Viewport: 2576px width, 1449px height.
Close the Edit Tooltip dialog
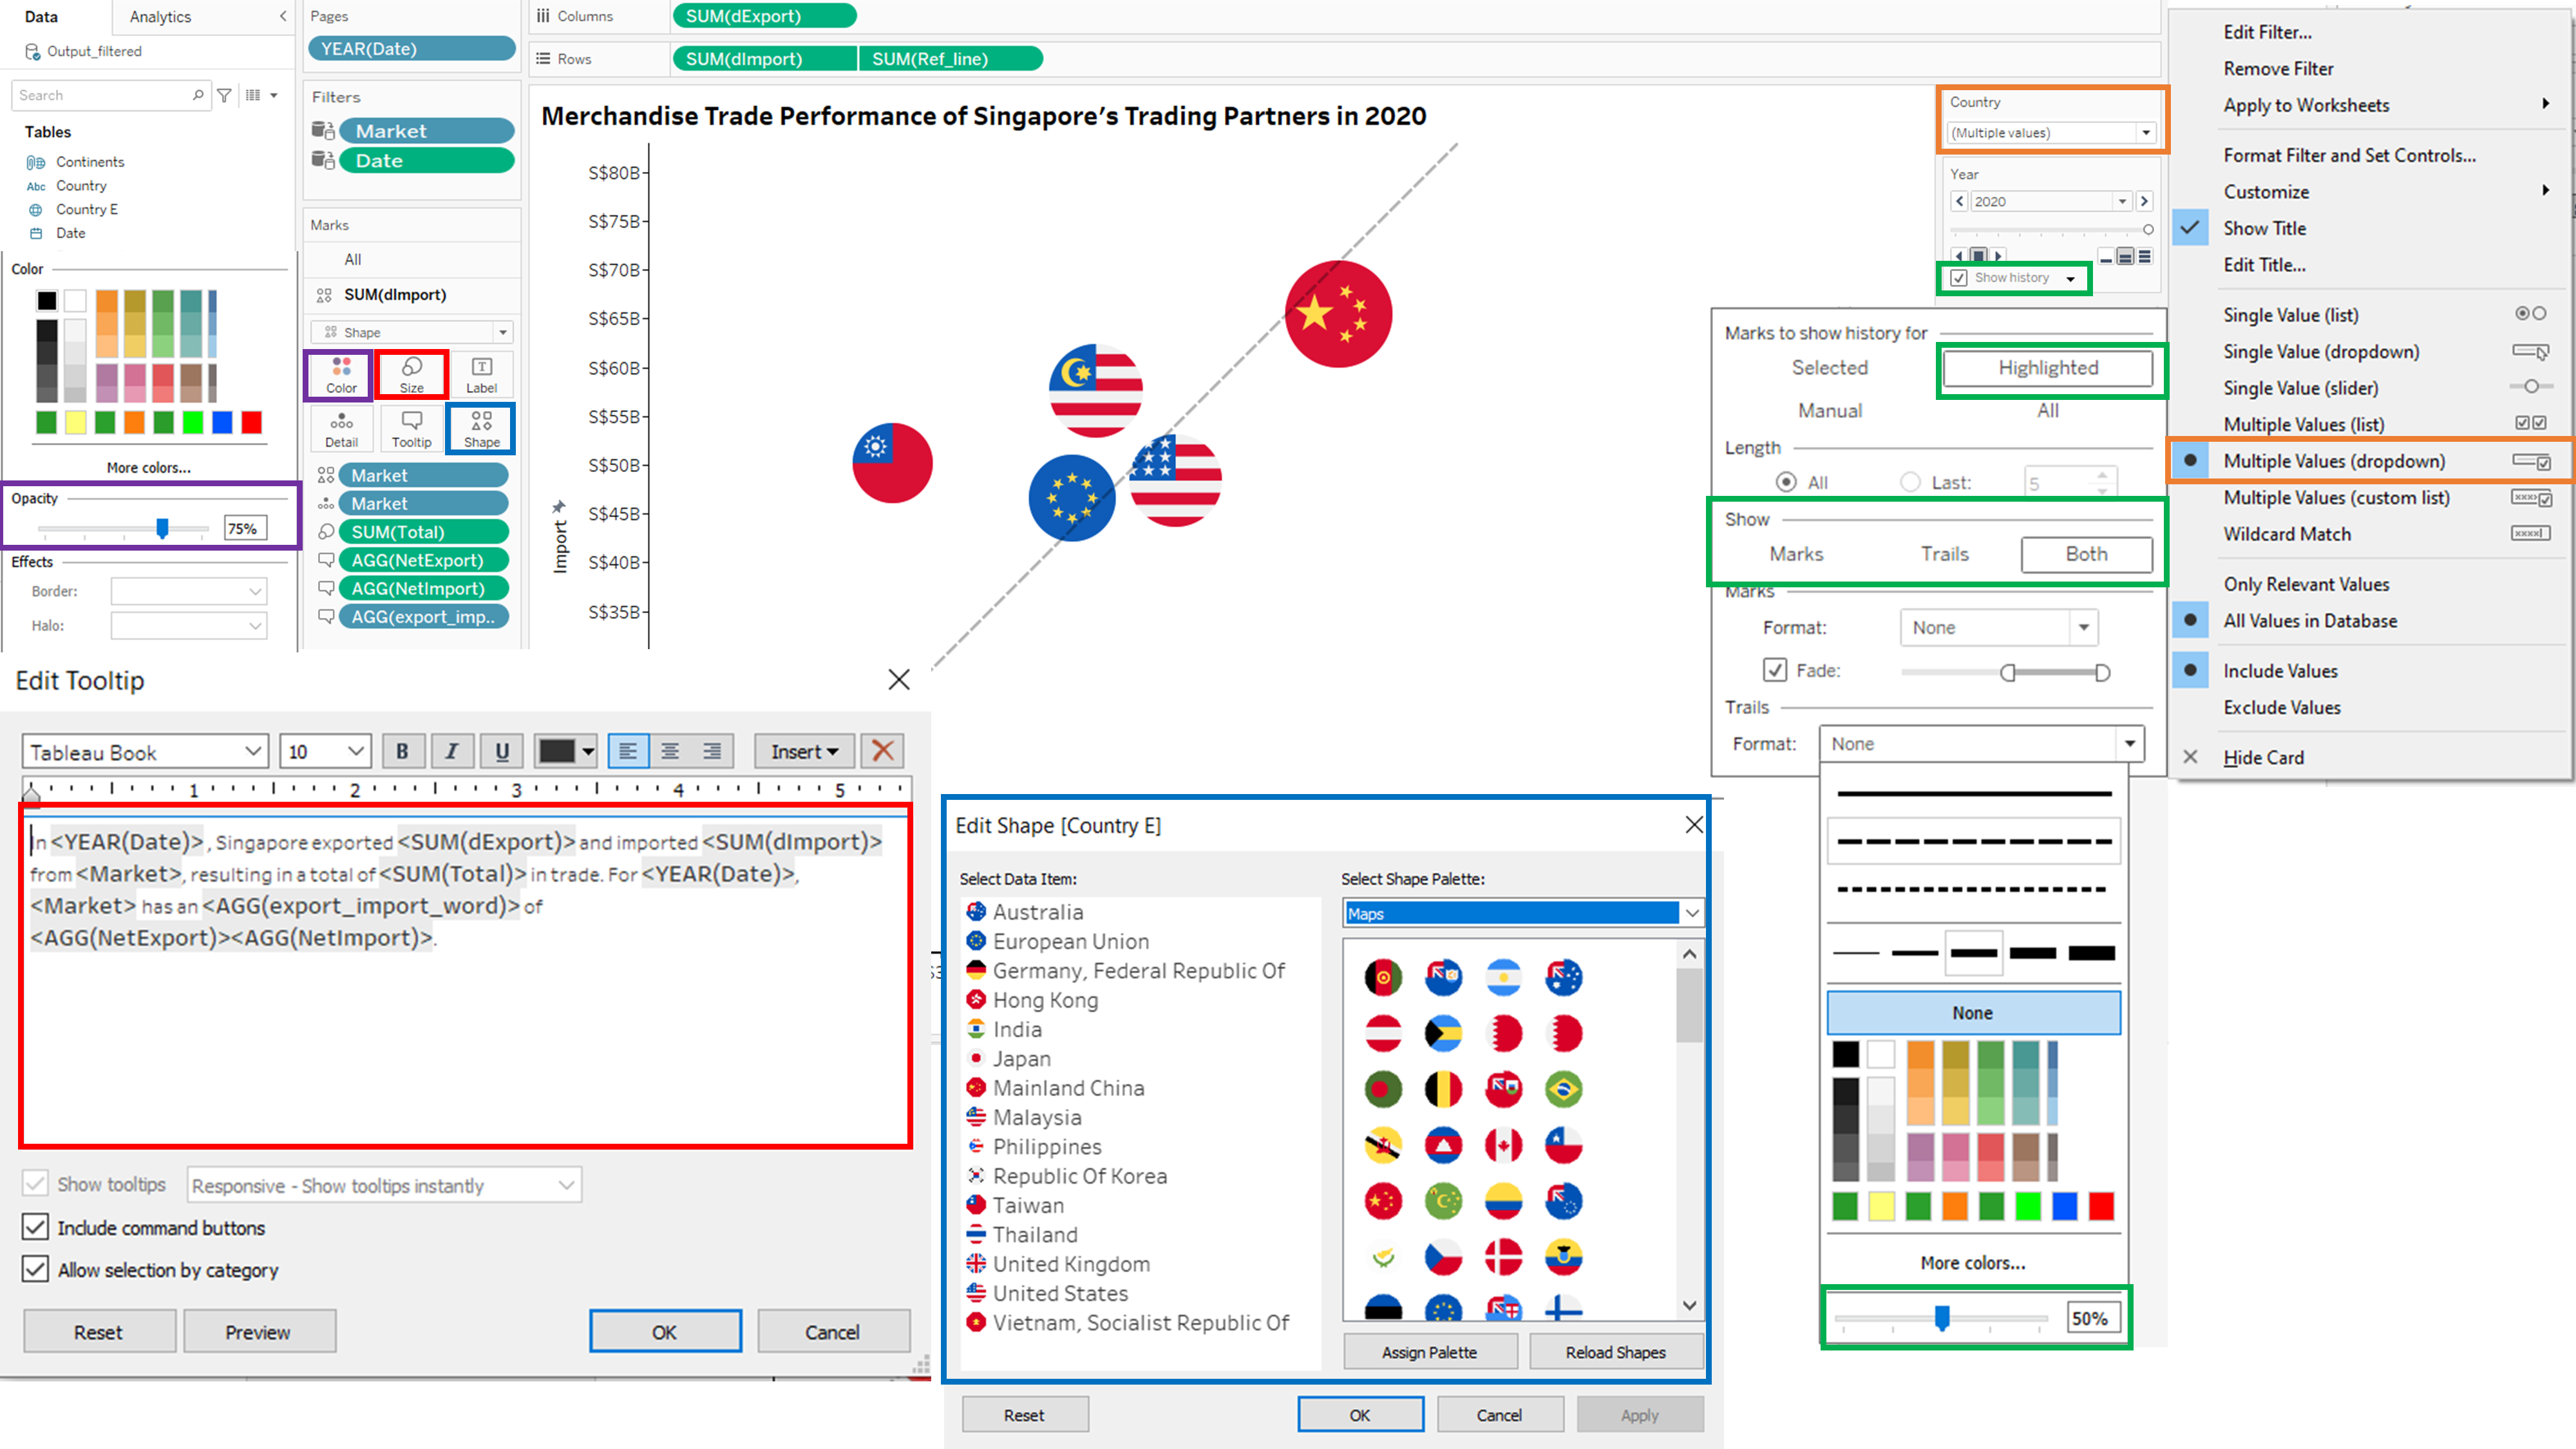(899, 680)
